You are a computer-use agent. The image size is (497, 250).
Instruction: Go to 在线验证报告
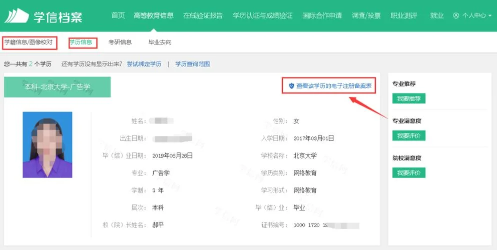[203, 15]
